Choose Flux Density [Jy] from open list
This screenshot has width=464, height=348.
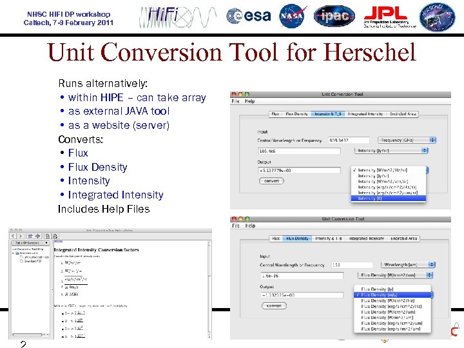(x=392, y=289)
